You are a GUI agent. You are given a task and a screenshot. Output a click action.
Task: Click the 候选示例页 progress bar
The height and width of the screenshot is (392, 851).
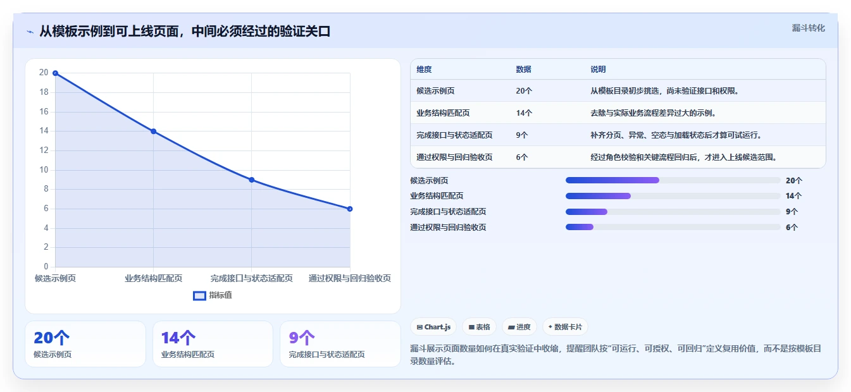673,180
